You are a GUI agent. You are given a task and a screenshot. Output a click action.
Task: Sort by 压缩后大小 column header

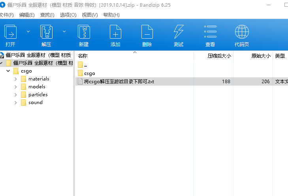(x=219, y=56)
